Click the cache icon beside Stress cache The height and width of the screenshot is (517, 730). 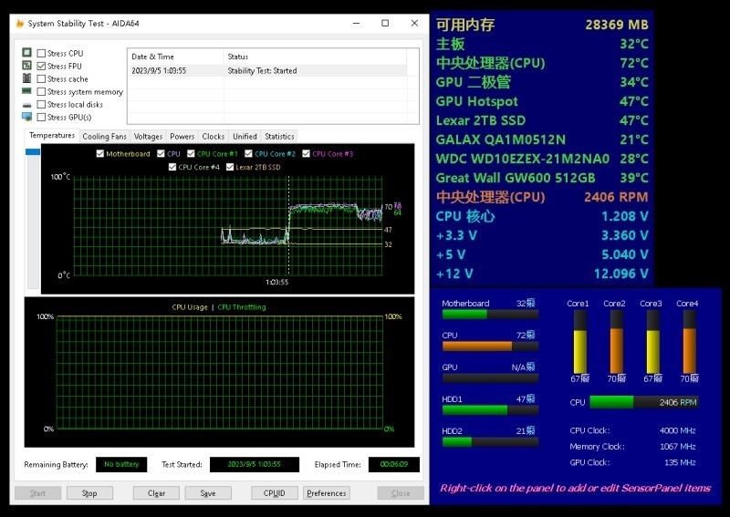point(26,79)
